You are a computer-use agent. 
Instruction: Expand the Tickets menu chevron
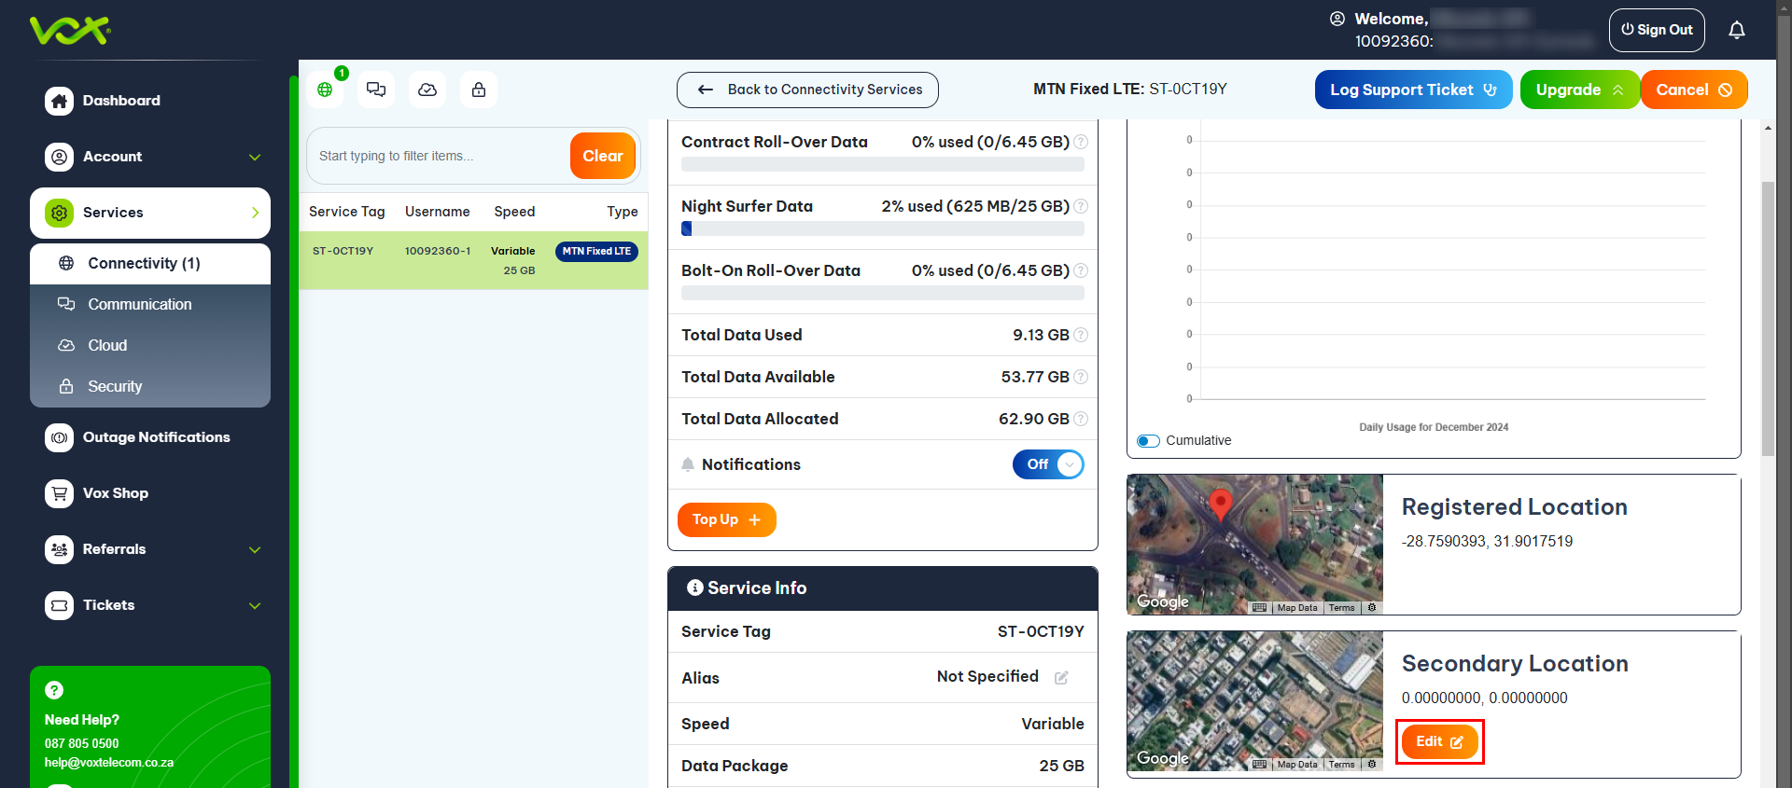tap(255, 605)
